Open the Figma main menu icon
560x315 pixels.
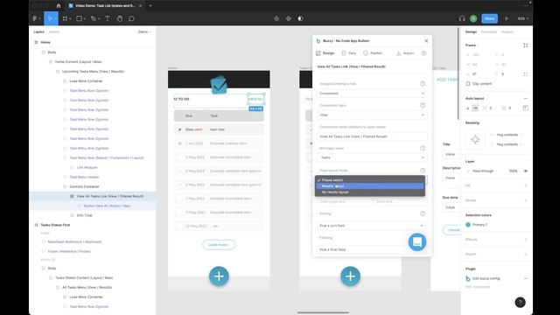click(x=36, y=18)
